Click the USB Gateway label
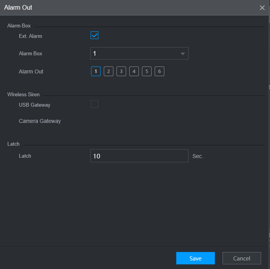The width and height of the screenshot is (270, 269). tap(34, 105)
